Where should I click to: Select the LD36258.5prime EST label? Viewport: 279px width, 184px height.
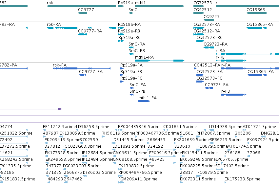(x=92, y=127)
